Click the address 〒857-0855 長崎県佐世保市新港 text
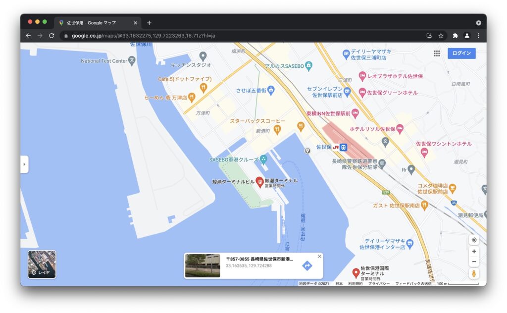507x313 pixels. tap(259, 259)
